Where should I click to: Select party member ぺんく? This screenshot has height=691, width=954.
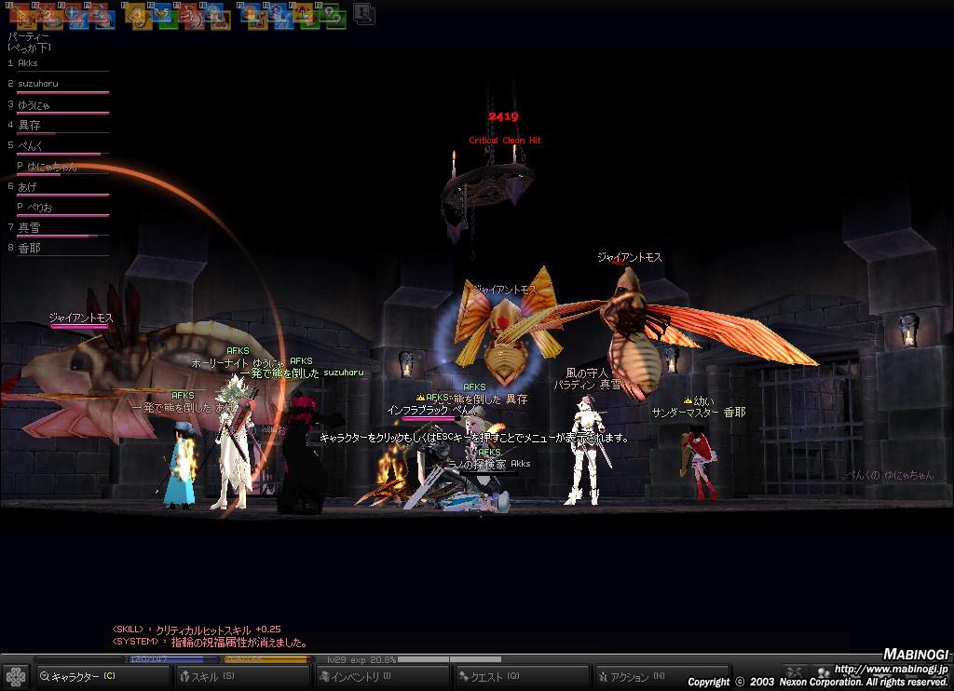pyautogui.click(x=59, y=146)
